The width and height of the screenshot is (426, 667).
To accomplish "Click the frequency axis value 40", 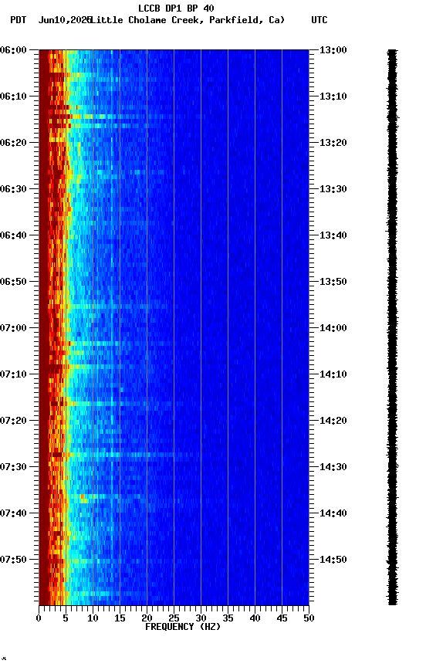I will click(x=255, y=618).
